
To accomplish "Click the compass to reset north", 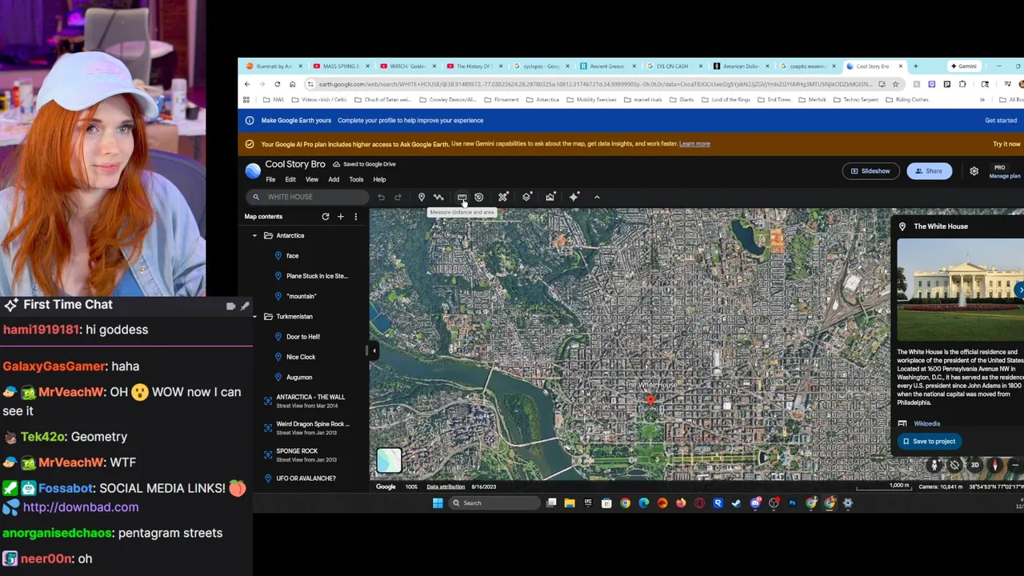I will 995,465.
